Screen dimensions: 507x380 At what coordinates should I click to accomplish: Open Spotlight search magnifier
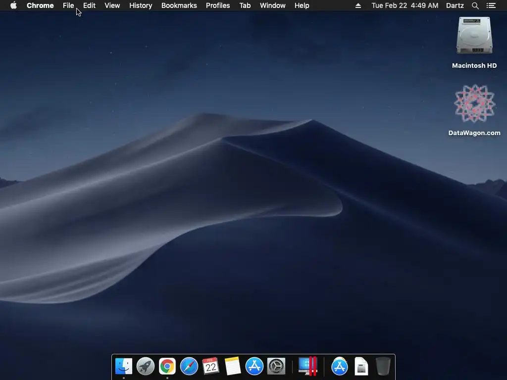pos(475,5)
